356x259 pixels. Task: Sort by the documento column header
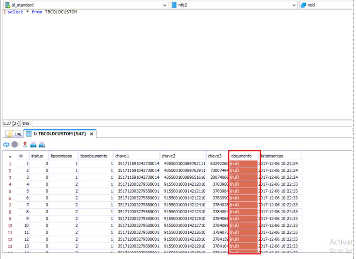tap(241, 156)
